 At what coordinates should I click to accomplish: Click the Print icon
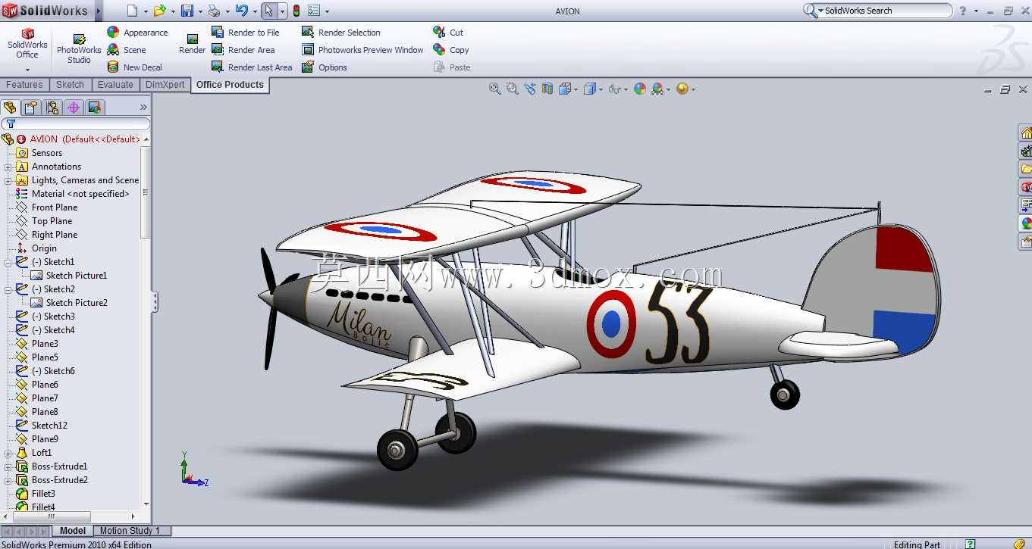click(x=214, y=11)
